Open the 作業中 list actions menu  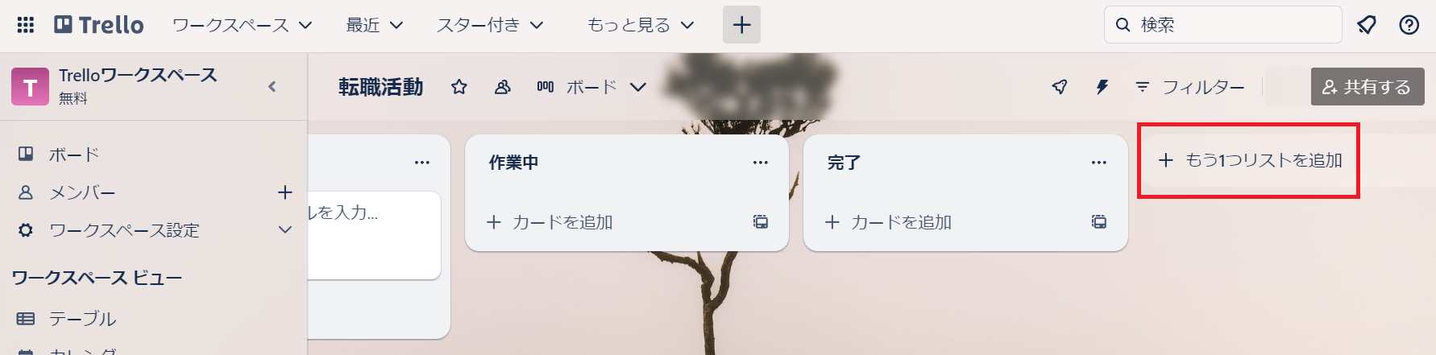(x=761, y=163)
